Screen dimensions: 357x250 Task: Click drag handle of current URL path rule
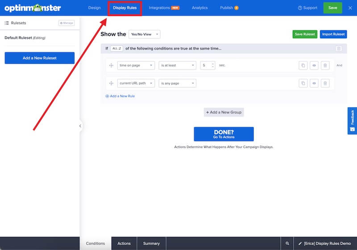coord(111,83)
